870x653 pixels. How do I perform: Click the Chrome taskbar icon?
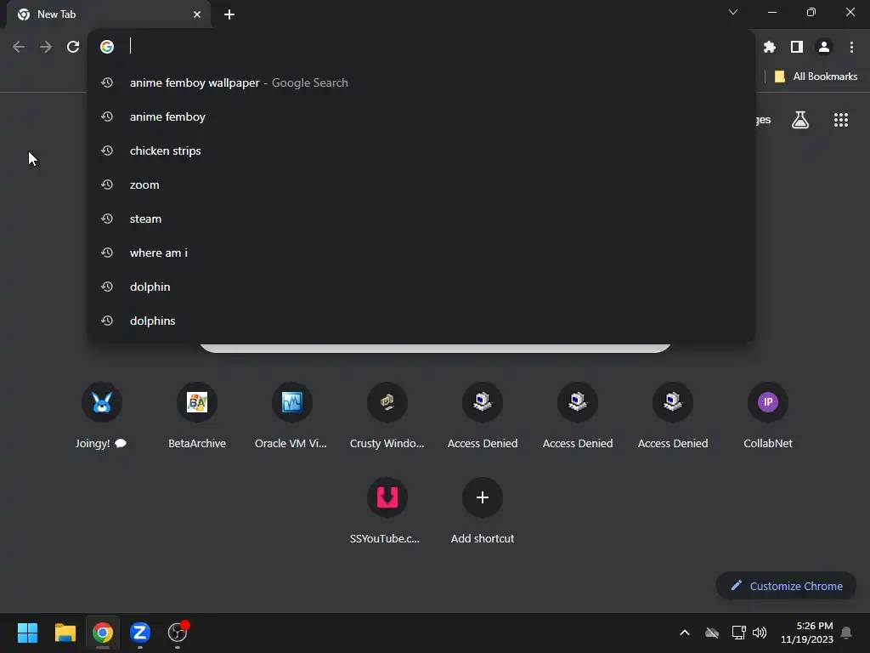(103, 633)
